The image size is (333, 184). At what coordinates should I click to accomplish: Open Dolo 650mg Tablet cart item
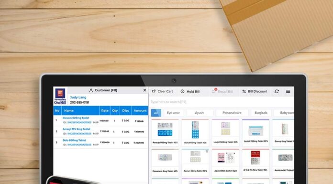tap(74, 141)
